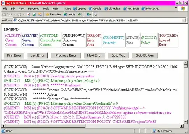This screenshot has width=189, height=134.
Task: Go to the Home page icon
Action: (x=40, y=15)
